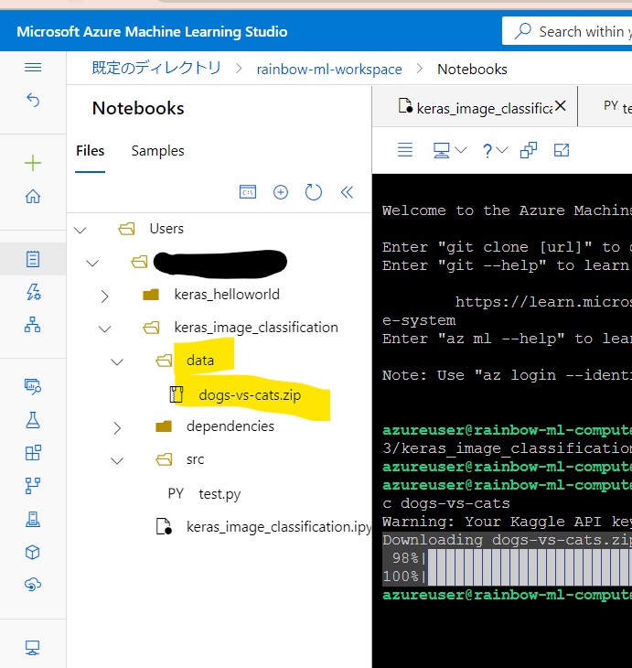Collapse the src folder chevron

click(x=117, y=460)
